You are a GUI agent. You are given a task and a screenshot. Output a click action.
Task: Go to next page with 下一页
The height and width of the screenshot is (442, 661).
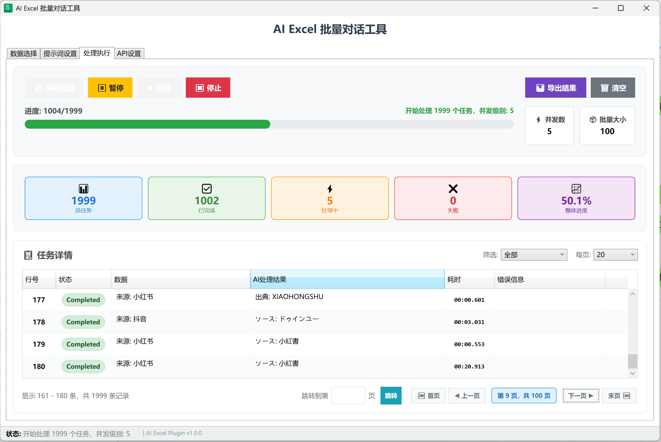(x=581, y=395)
